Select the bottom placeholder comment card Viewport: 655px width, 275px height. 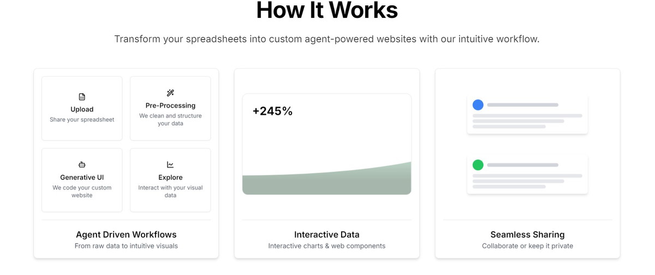point(527,174)
